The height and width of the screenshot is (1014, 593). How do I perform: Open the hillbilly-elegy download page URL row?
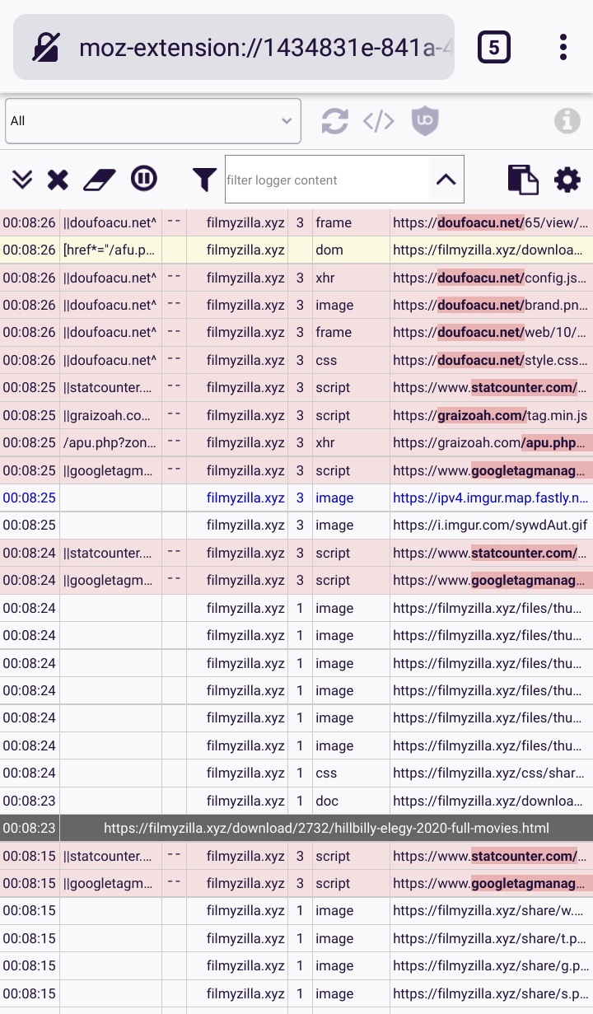coord(325,828)
